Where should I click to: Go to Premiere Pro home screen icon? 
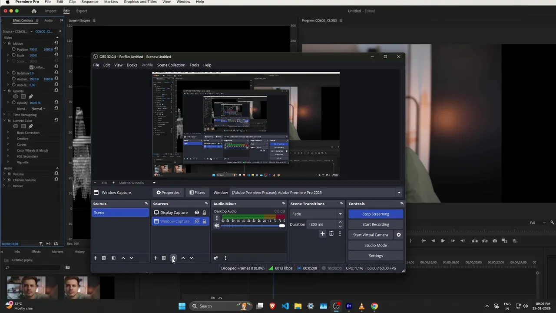pyautogui.click(x=34, y=11)
